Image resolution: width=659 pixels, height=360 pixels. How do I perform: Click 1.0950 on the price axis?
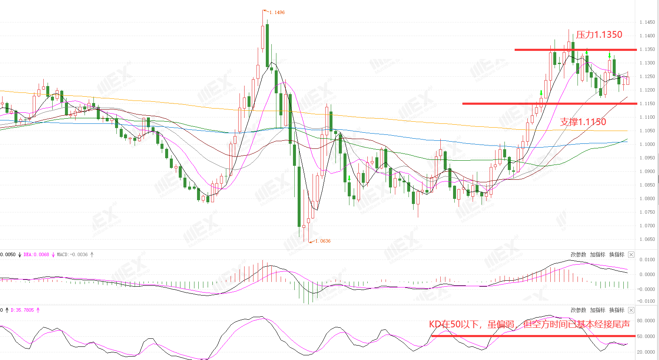click(x=647, y=158)
